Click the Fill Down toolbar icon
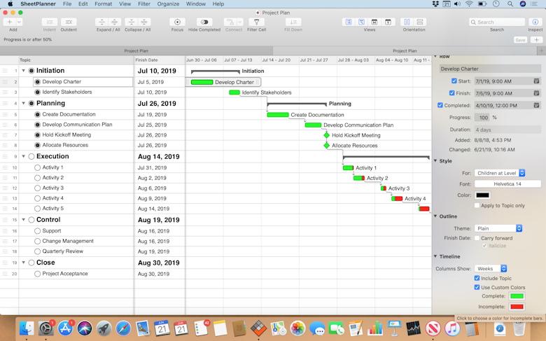 [x=293, y=22]
